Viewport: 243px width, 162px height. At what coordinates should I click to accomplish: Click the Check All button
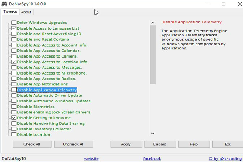pyautogui.click(x=32, y=144)
